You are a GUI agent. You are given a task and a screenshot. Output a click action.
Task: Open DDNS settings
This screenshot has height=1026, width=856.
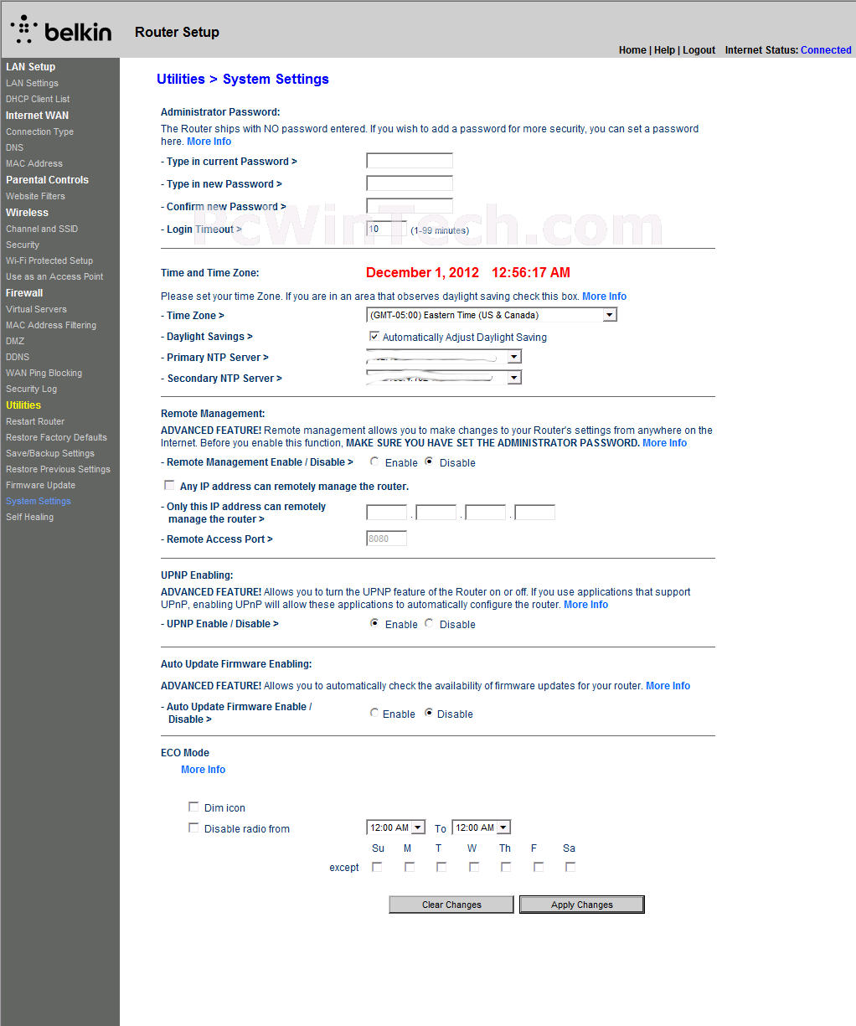click(18, 357)
